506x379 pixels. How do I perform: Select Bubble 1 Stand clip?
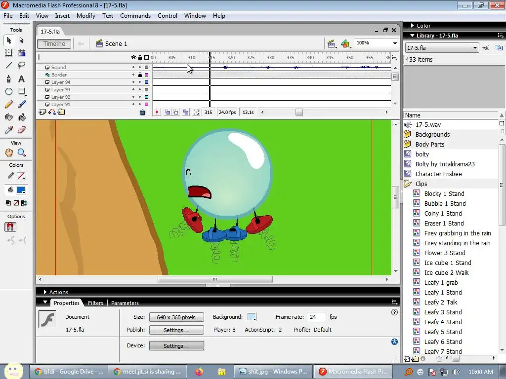coord(445,204)
